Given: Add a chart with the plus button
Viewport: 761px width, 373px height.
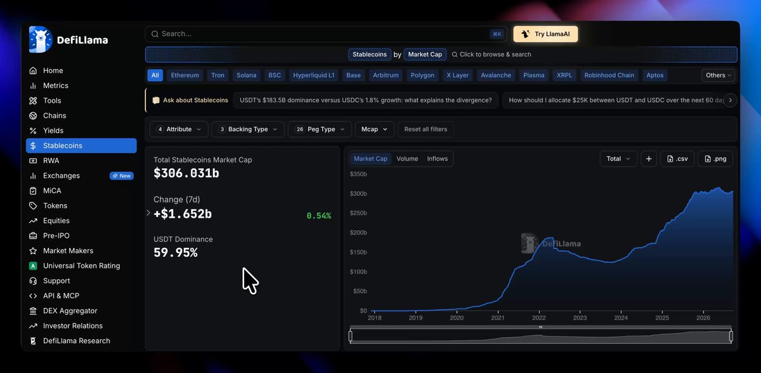Looking at the screenshot, I should (649, 159).
